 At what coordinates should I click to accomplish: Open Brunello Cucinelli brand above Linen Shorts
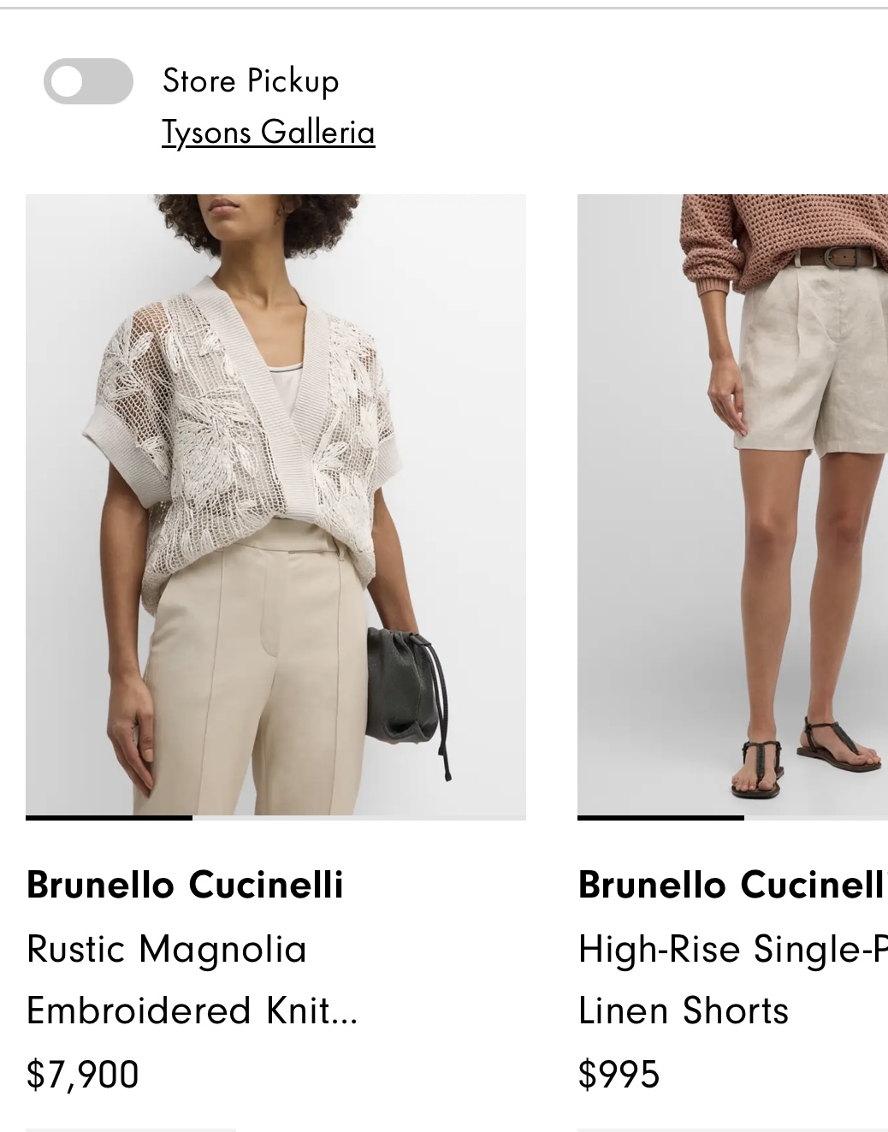click(732, 885)
